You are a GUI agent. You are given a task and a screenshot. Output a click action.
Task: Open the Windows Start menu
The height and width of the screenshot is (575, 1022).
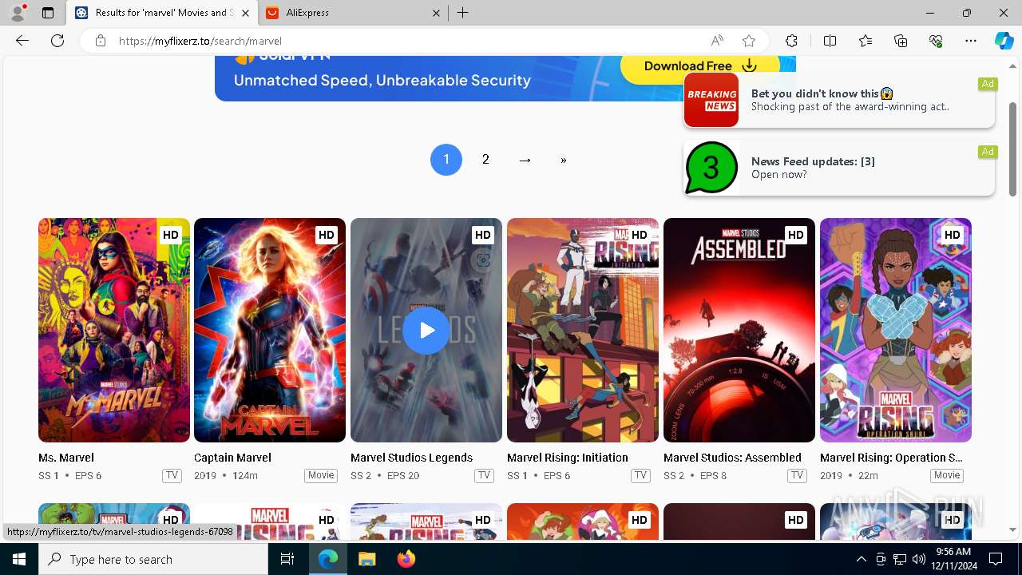[19, 559]
